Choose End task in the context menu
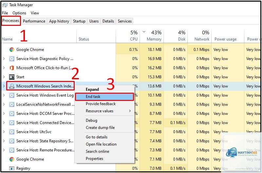 click(x=104, y=97)
